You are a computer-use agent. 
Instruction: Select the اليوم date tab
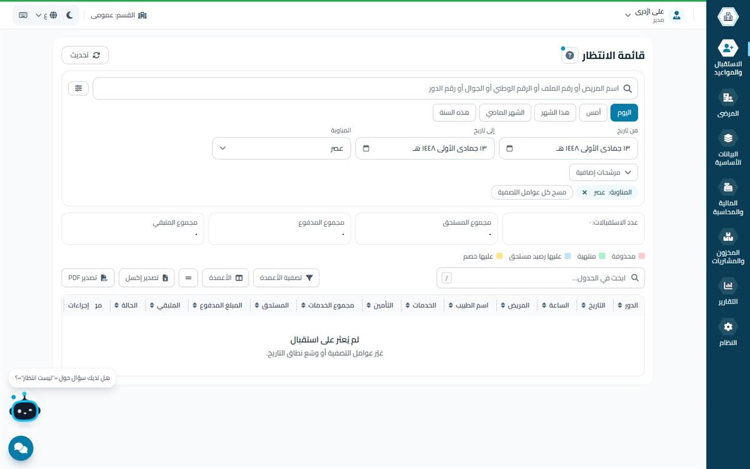coord(624,113)
